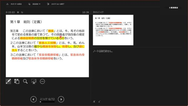This screenshot has height=106, width=188.
Task: Pause the presentation timer
Action: [x=18, y=12]
